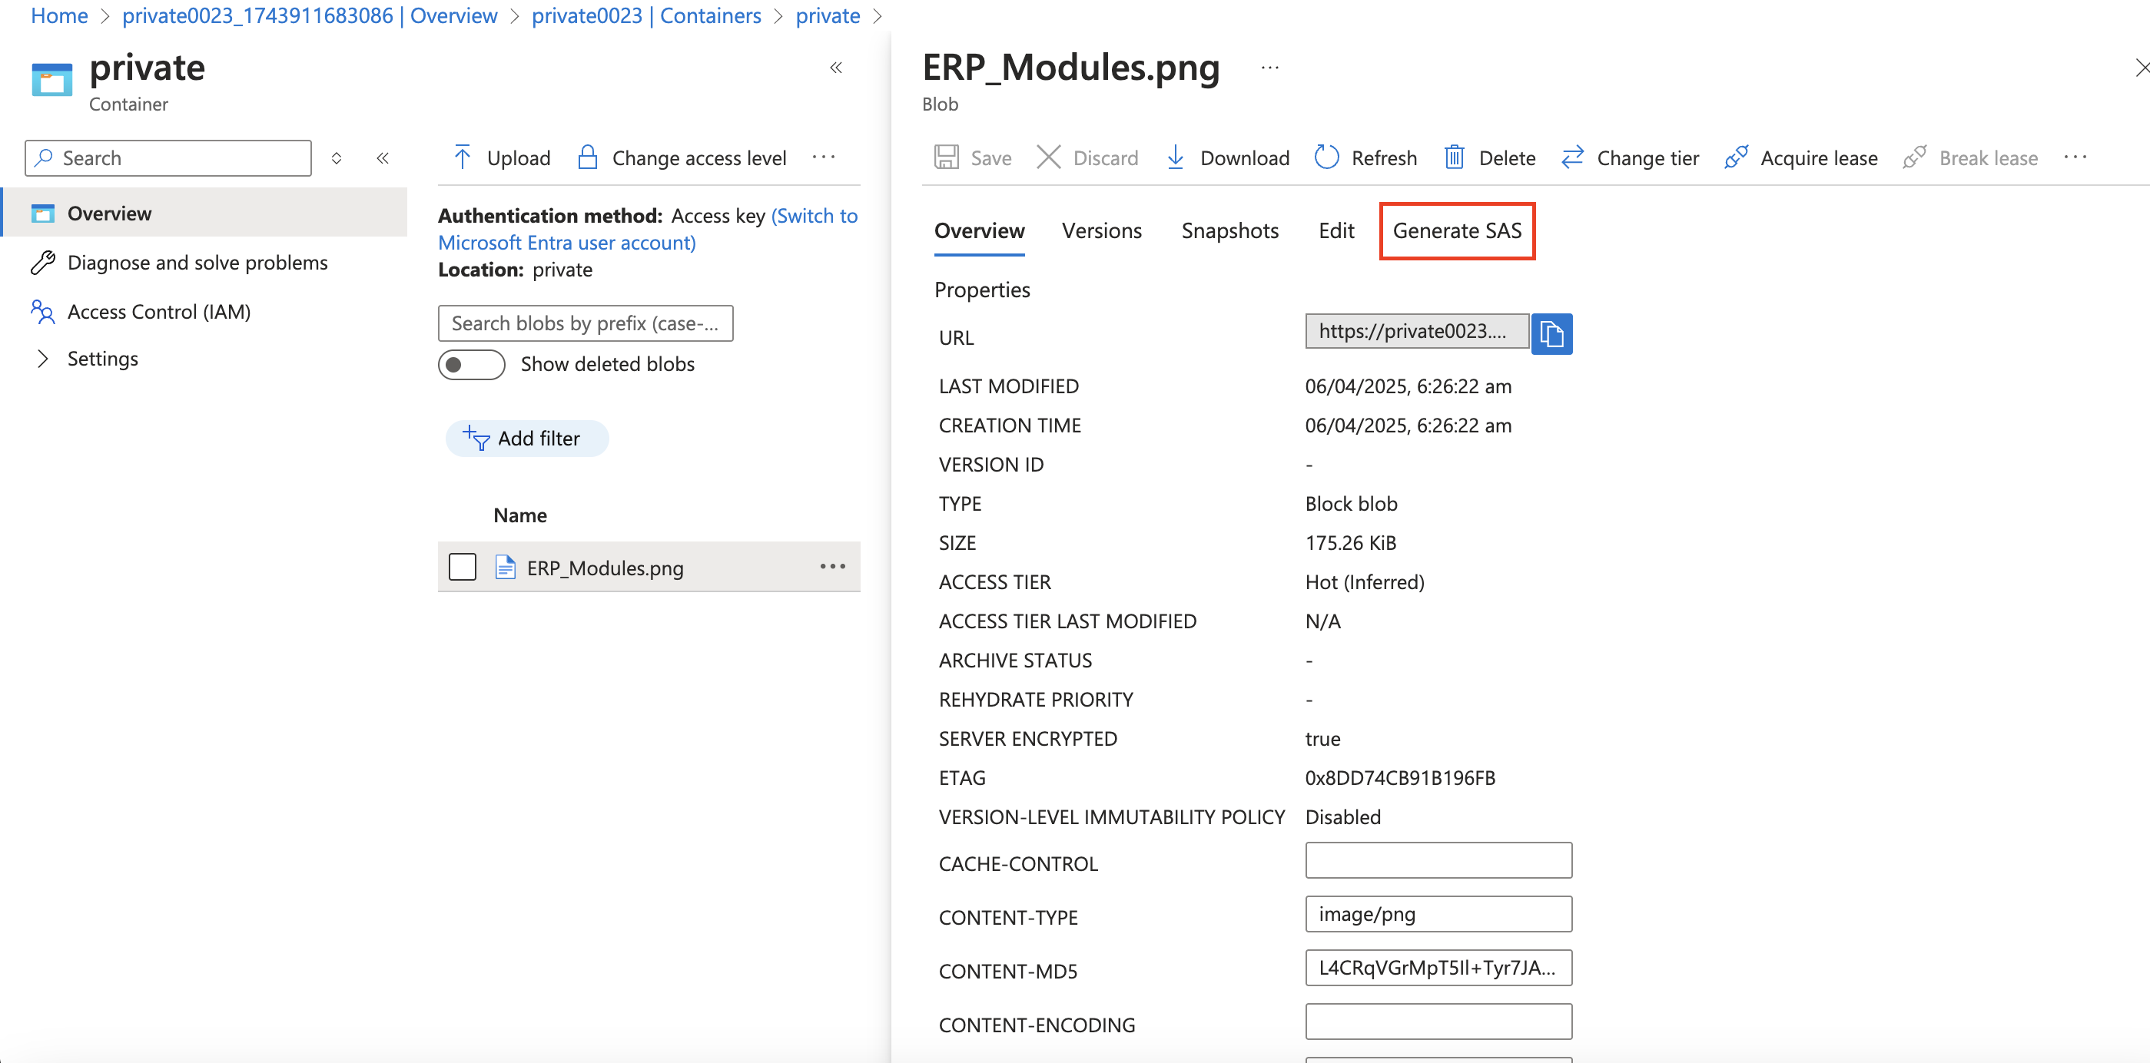This screenshot has width=2150, height=1063.
Task: Collapse the private container pane
Action: coord(835,68)
